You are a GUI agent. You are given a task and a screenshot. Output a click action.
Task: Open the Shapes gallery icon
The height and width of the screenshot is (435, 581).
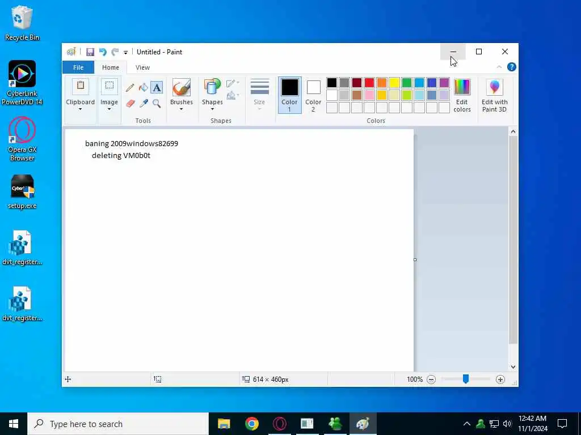pyautogui.click(x=212, y=88)
